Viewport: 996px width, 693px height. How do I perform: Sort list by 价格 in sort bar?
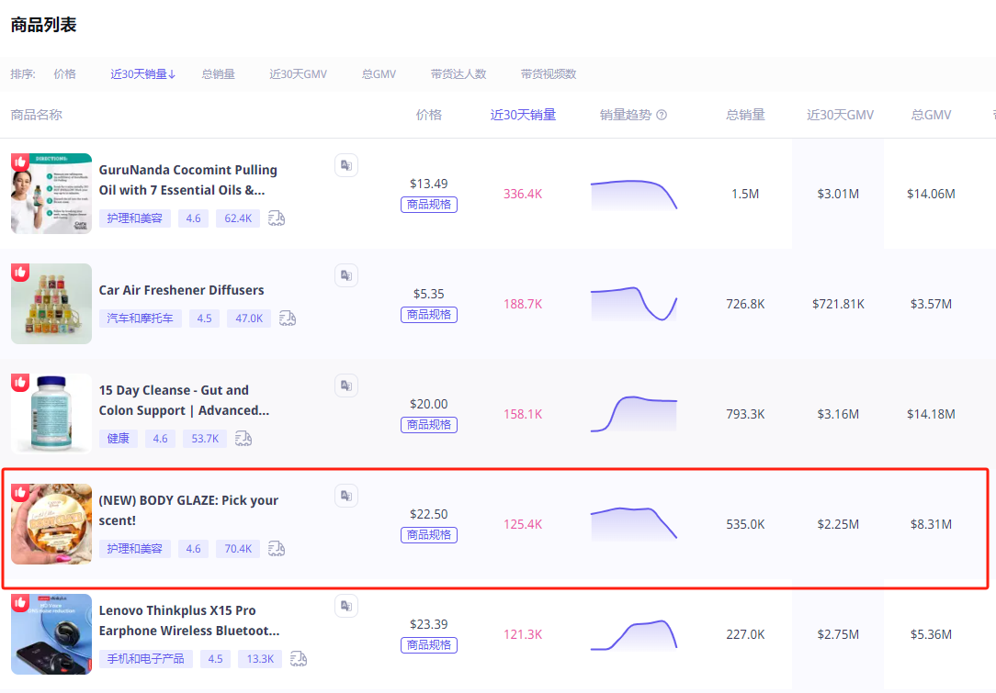click(x=64, y=74)
